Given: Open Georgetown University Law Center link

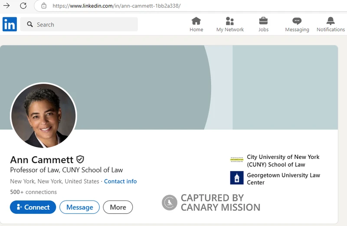Looking at the screenshot, I should point(283,179).
